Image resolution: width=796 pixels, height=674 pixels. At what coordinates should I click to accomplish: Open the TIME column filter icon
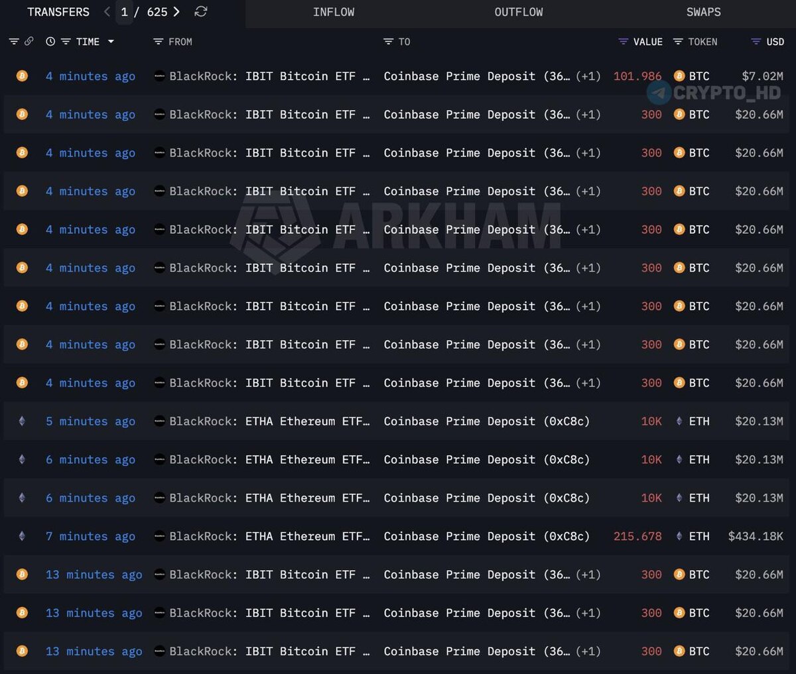(x=66, y=42)
